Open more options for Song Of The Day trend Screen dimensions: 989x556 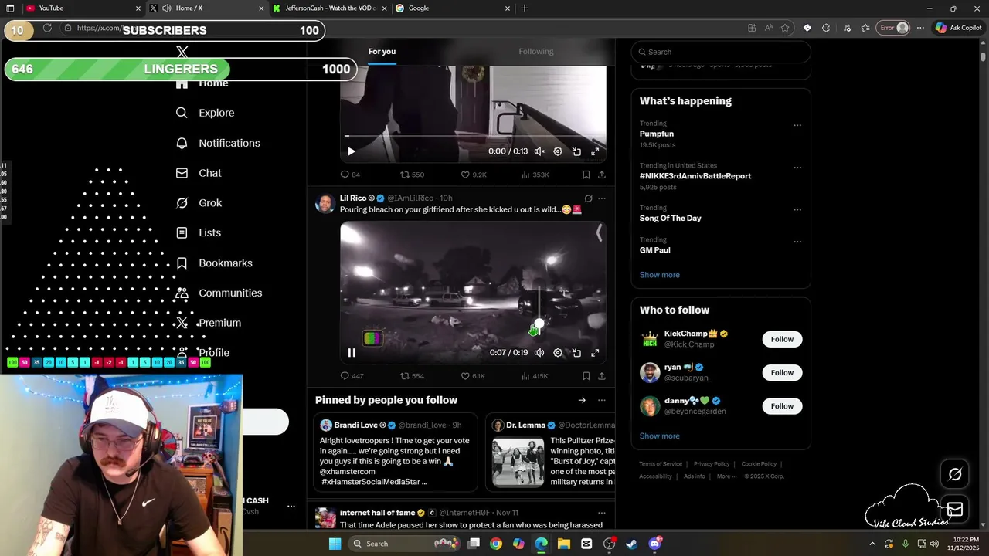pyautogui.click(x=797, y=209)
